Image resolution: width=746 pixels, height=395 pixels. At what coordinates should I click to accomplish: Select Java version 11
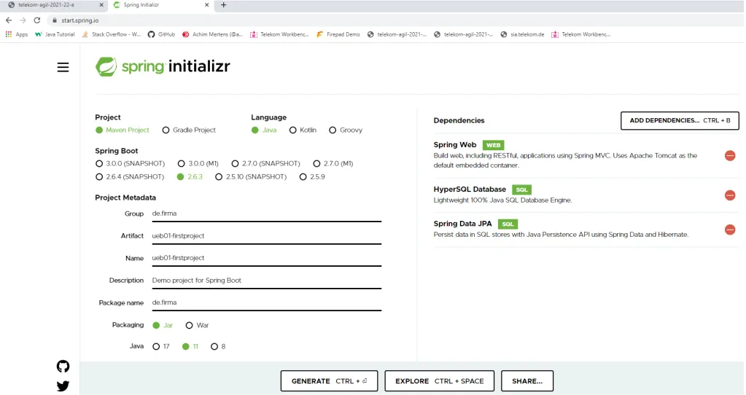[190, 346]
